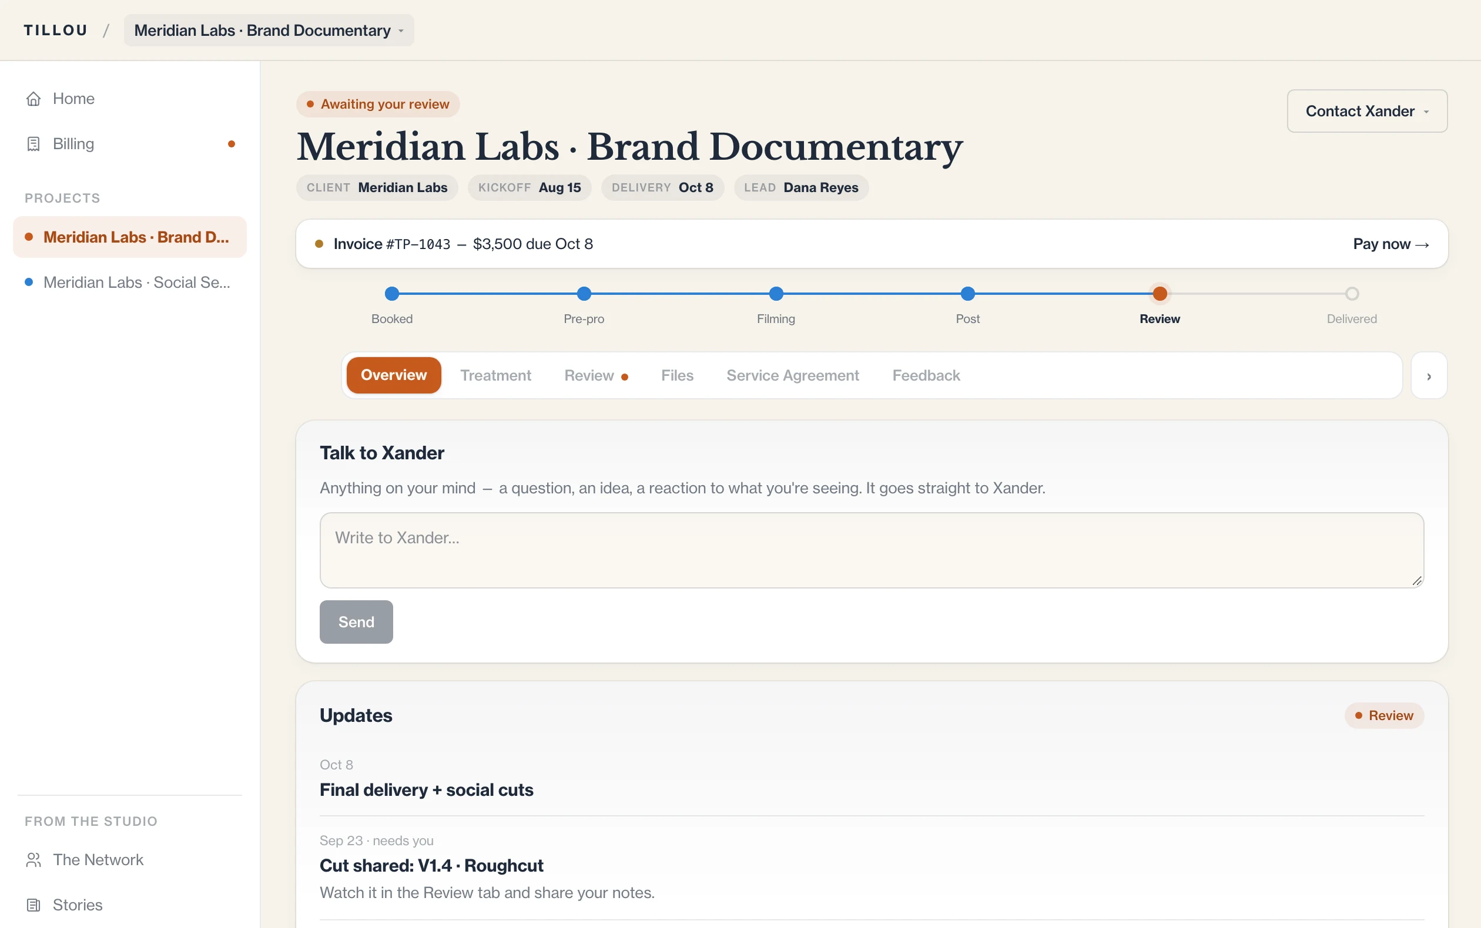Click the Lead Dana Reyes chip
Screen dimensions: 1481x928
click(800, 187)
